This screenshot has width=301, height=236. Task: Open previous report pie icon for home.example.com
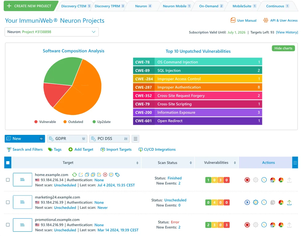tap(273, 180)
